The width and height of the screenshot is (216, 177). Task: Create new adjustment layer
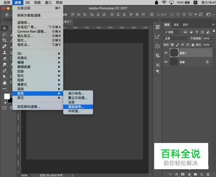point(189,174)
